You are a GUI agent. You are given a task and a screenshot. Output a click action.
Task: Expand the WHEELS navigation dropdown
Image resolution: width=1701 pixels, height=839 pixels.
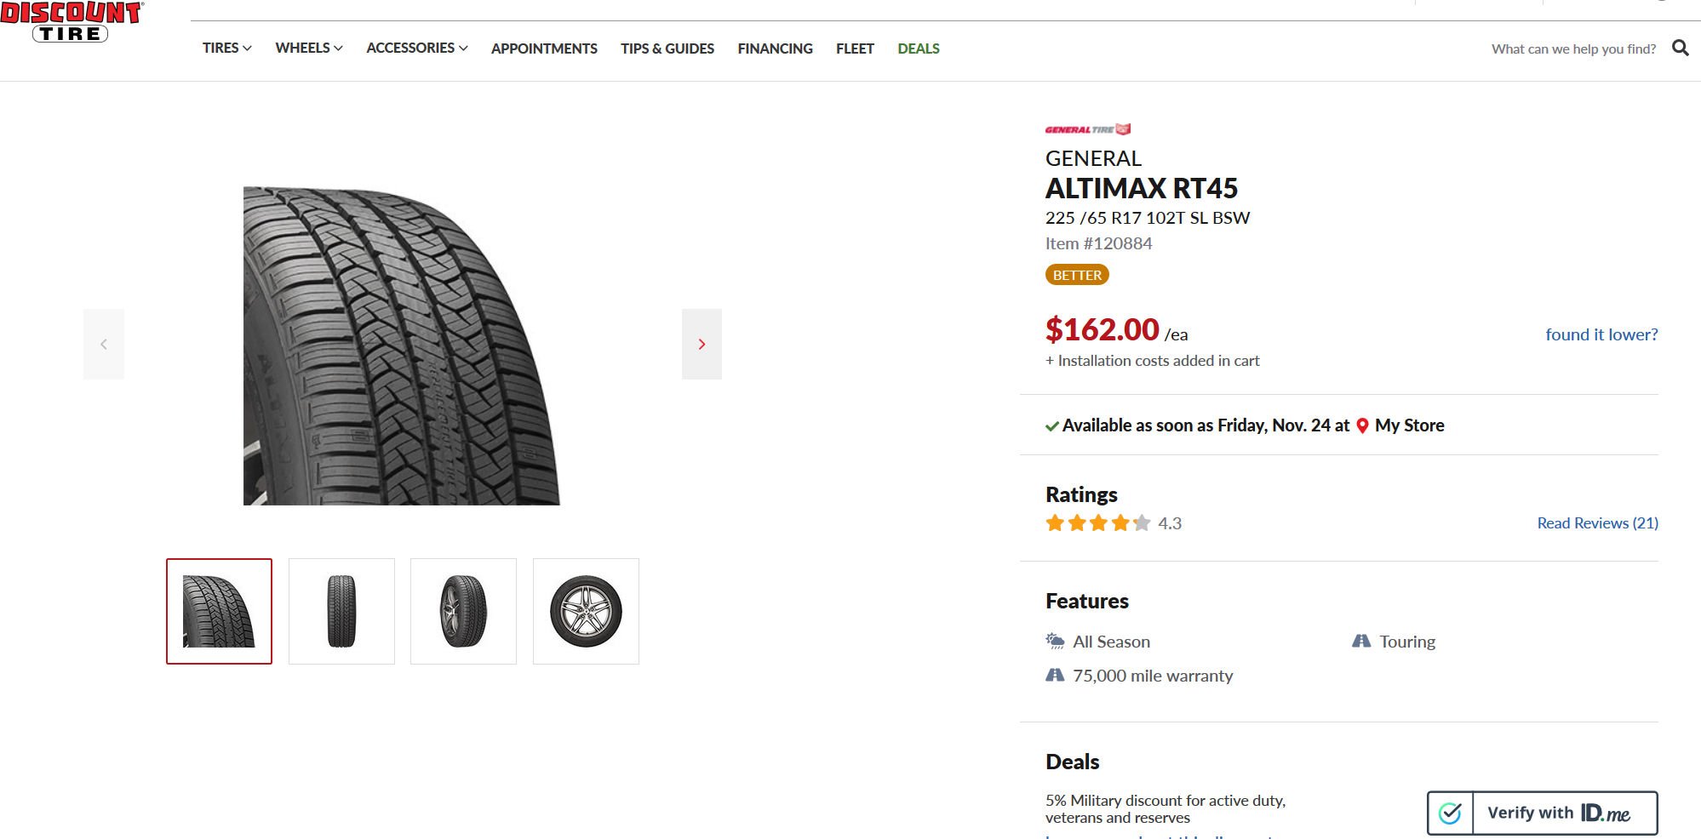pos(307,49)
